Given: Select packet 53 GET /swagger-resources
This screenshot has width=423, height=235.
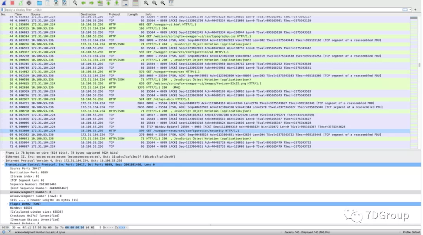Looking at the screenshot, I should [205, 71].
